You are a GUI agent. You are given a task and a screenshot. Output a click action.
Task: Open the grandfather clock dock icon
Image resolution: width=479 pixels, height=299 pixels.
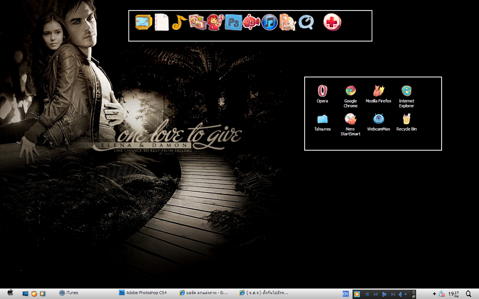[287, 22]
